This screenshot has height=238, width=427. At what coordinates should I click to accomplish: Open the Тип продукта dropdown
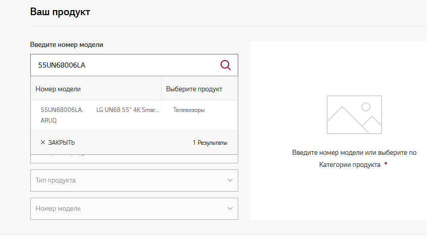click(x=129, y=181)
